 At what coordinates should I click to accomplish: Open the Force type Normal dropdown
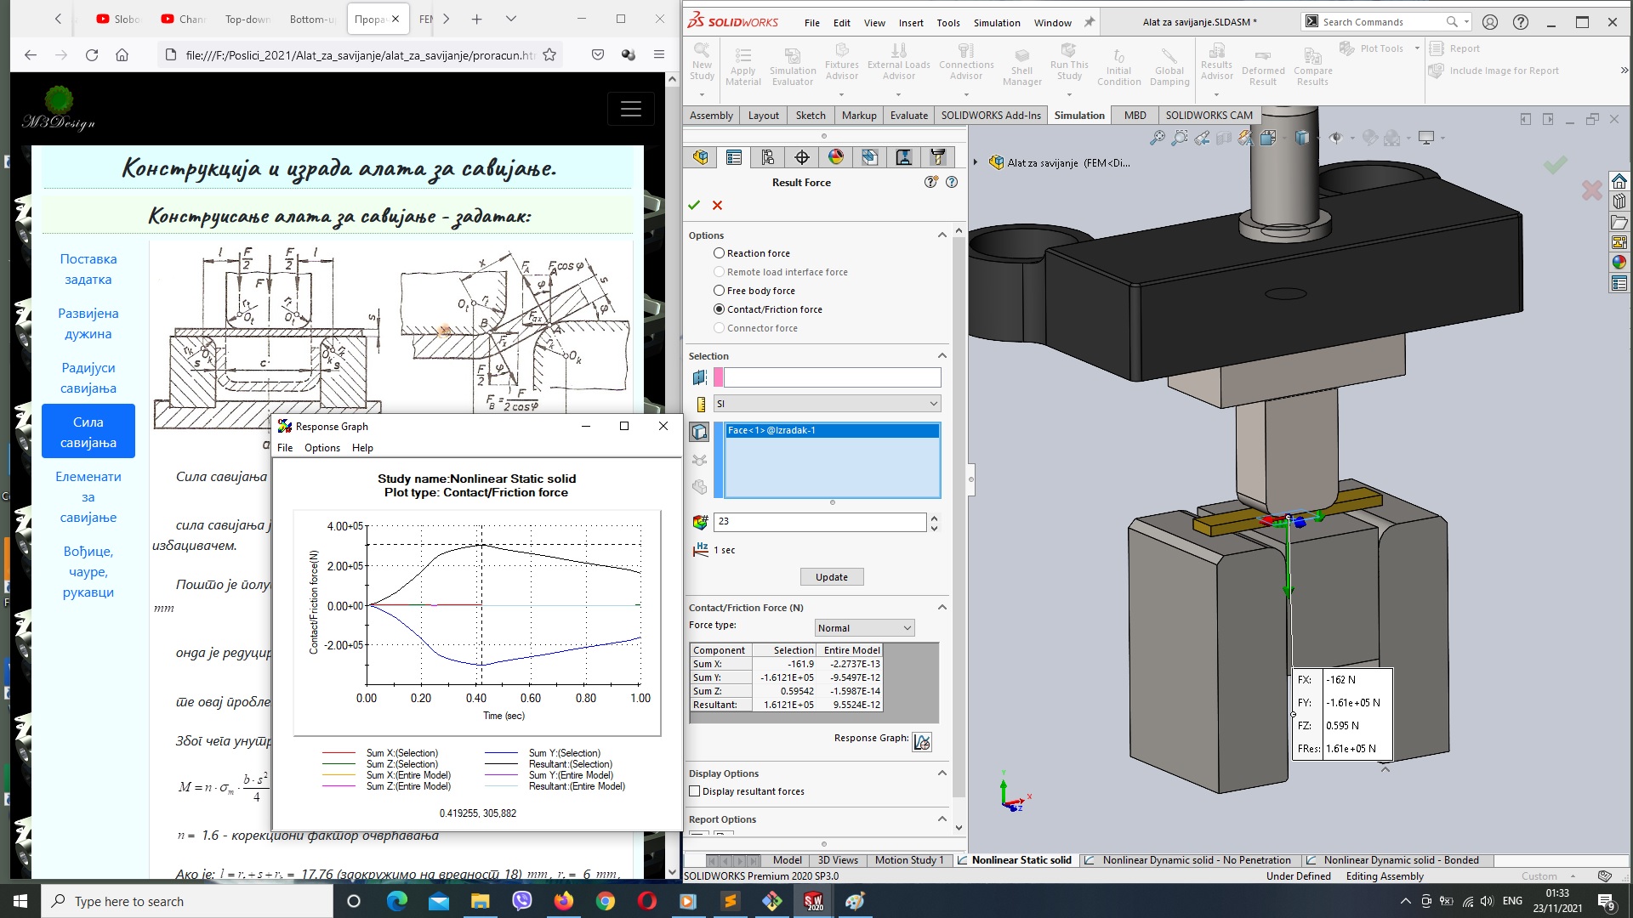864,628
